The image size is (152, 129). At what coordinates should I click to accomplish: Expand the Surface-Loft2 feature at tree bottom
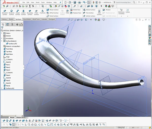(x=2, y=88)
